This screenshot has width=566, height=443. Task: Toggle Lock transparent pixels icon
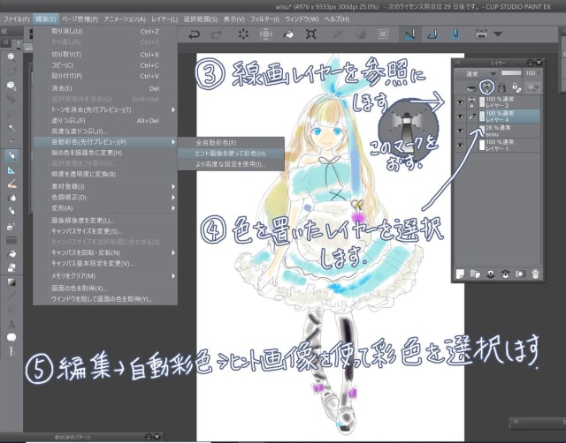point(516,87)
